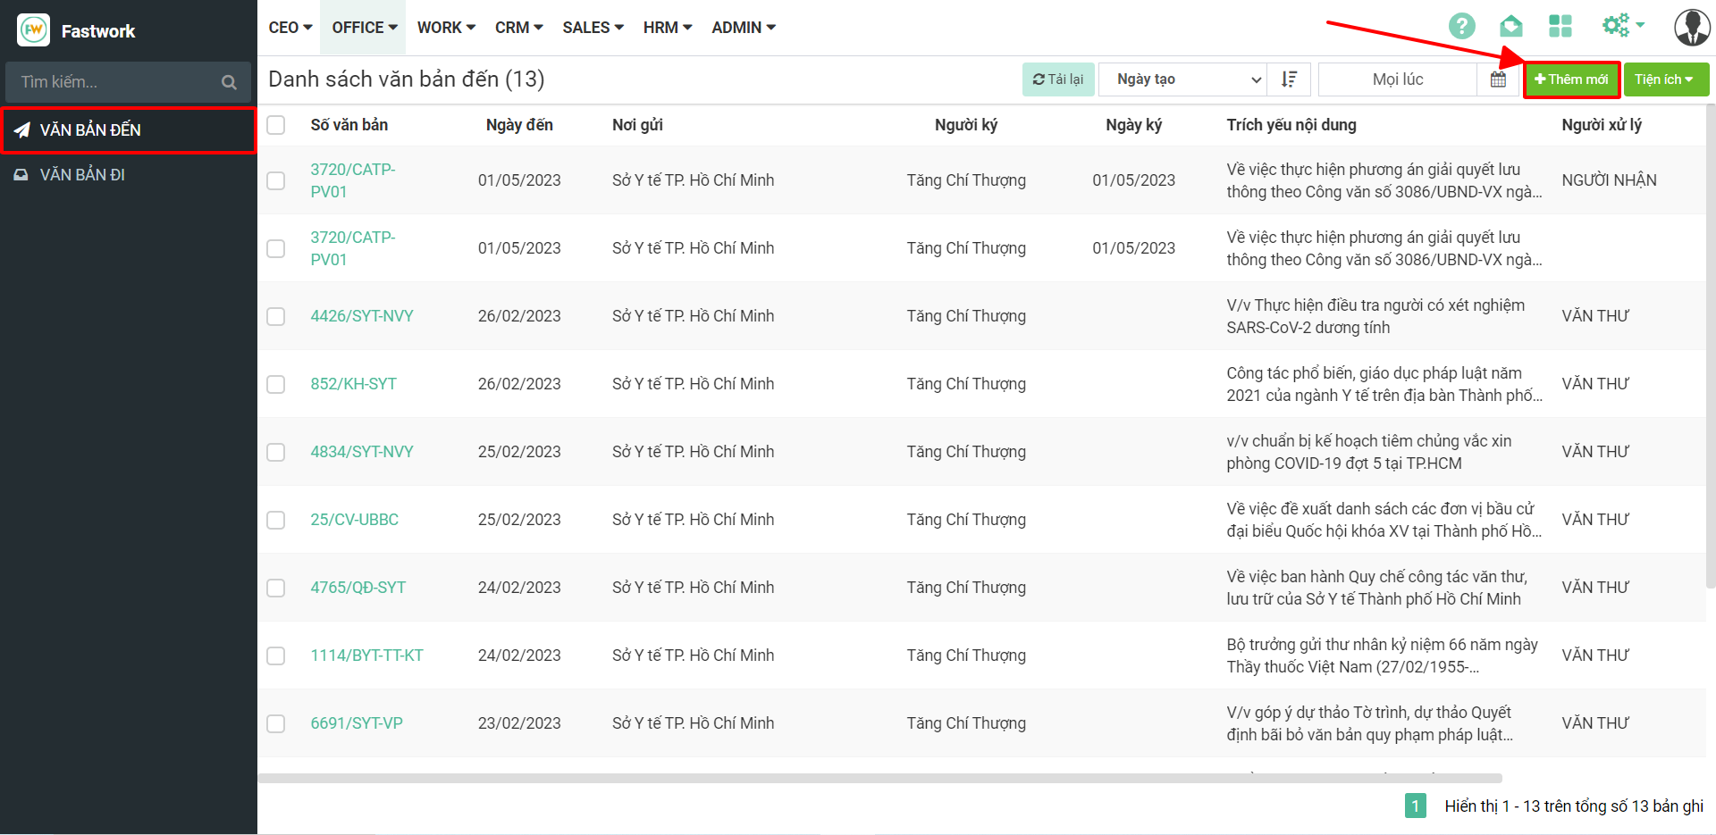Tick the select-all checkbox in table header
Screen dimensions: 1716x835
276,125
